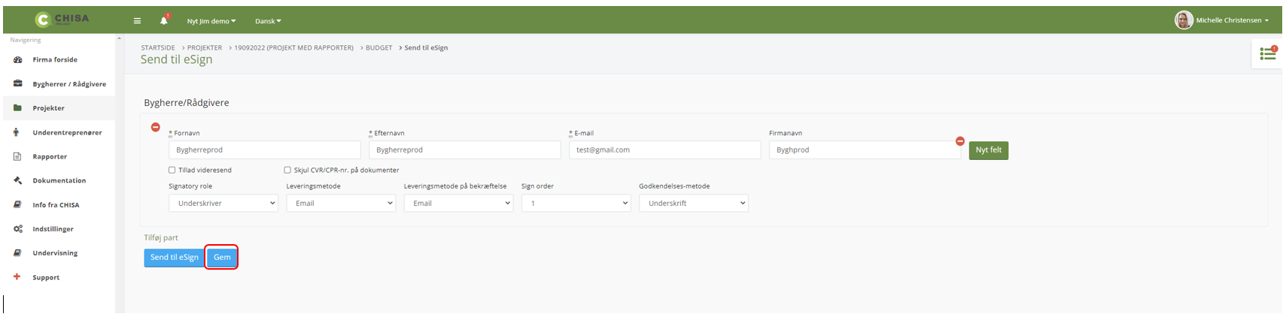Image resolution: width=1283 pixels, height=317 pixels.
Task: Click the Gem button
Action: tap(222, 258)
